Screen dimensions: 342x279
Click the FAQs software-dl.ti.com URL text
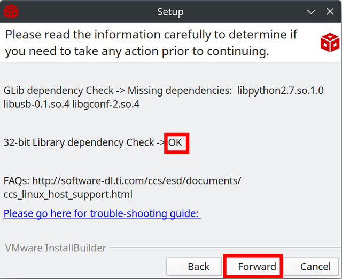click(122, 188)
